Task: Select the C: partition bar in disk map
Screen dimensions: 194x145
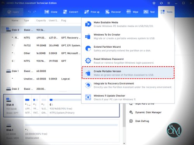Action: [x=83, y=106]
